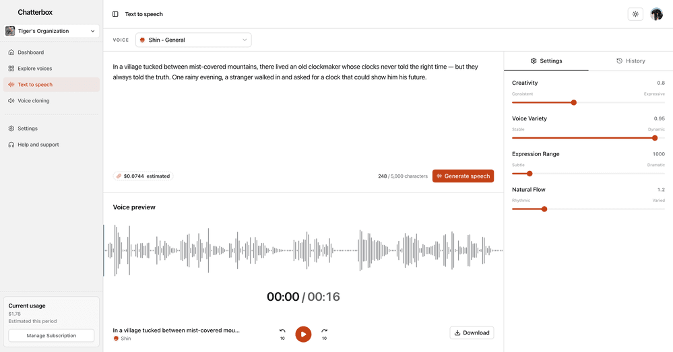Viewport: 673px width, 352px height.
Task: Click the Explore voices grid icon
Action: tap(11, 69)
